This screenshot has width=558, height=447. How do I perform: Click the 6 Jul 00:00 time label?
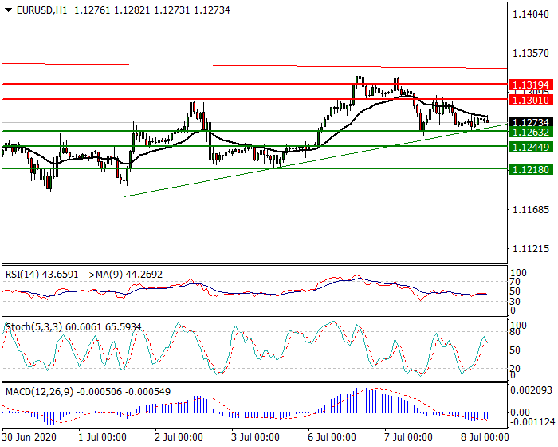coord(332,437)
